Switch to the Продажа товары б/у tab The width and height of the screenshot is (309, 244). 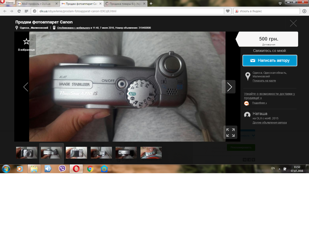pos(125,4)
